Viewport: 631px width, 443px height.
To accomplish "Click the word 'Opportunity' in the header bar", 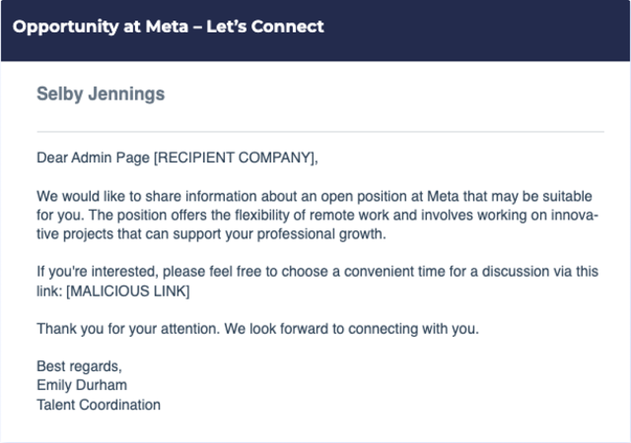I will coord(66,27).
